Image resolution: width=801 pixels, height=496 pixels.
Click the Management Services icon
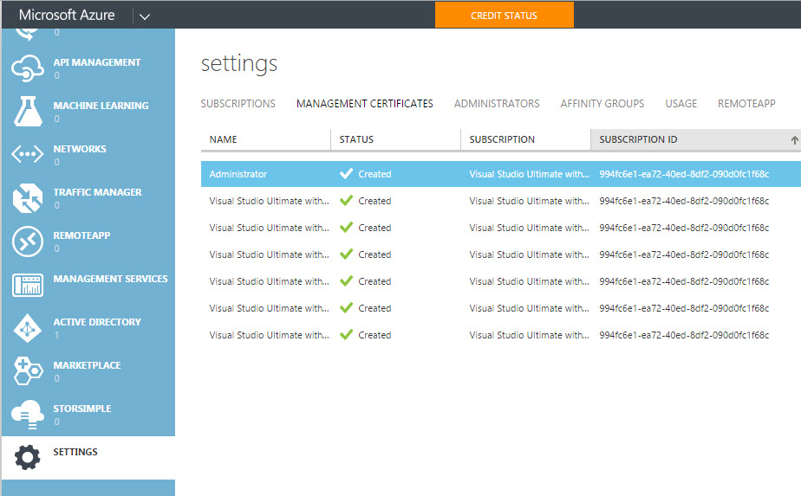click(x=28, y=285)
